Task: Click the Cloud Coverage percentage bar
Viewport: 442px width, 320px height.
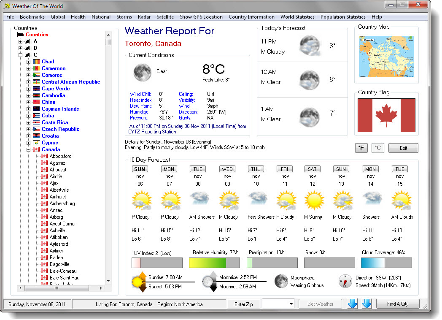Action: 386,263
